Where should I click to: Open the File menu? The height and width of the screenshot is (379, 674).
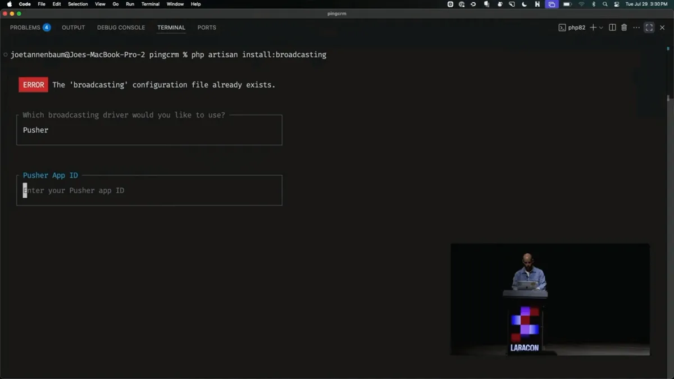point(42,4)
